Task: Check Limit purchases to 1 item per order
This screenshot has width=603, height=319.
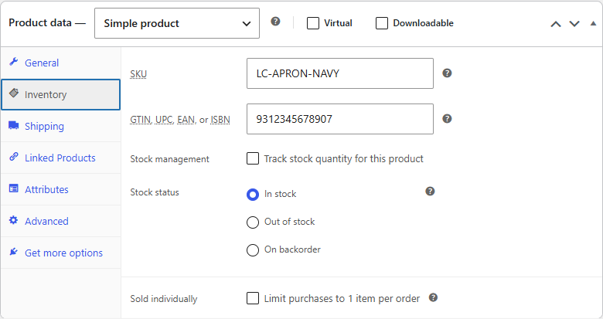Action: (x=253, y=298)
